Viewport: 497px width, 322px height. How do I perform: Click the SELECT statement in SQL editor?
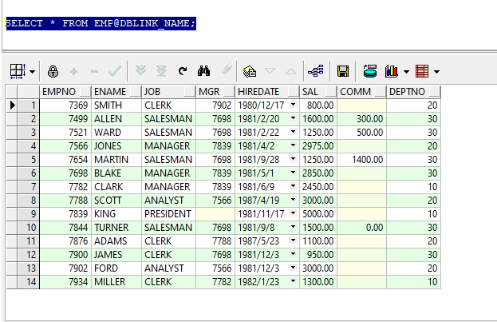coord(101,23)
